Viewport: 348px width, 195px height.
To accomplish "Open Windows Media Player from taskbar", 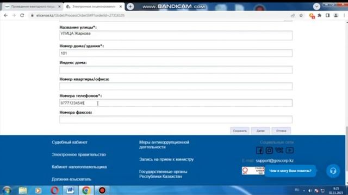I will [38, 190].
